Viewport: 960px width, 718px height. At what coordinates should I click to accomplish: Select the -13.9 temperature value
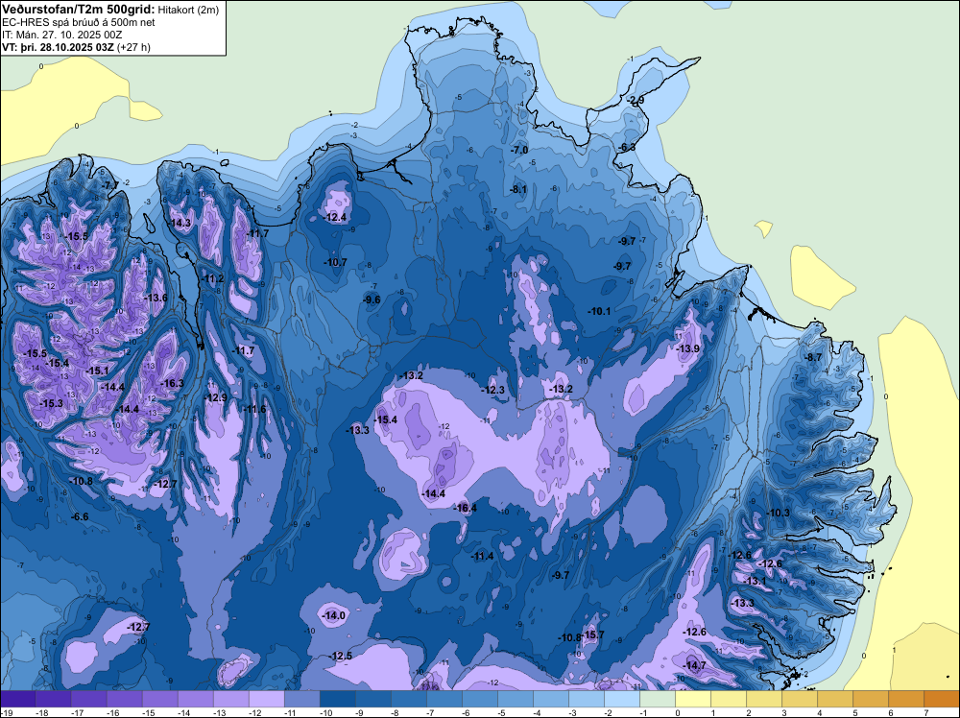click(688, 348)
